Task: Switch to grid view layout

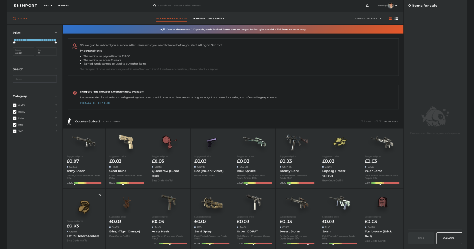Action: point(391,18)
